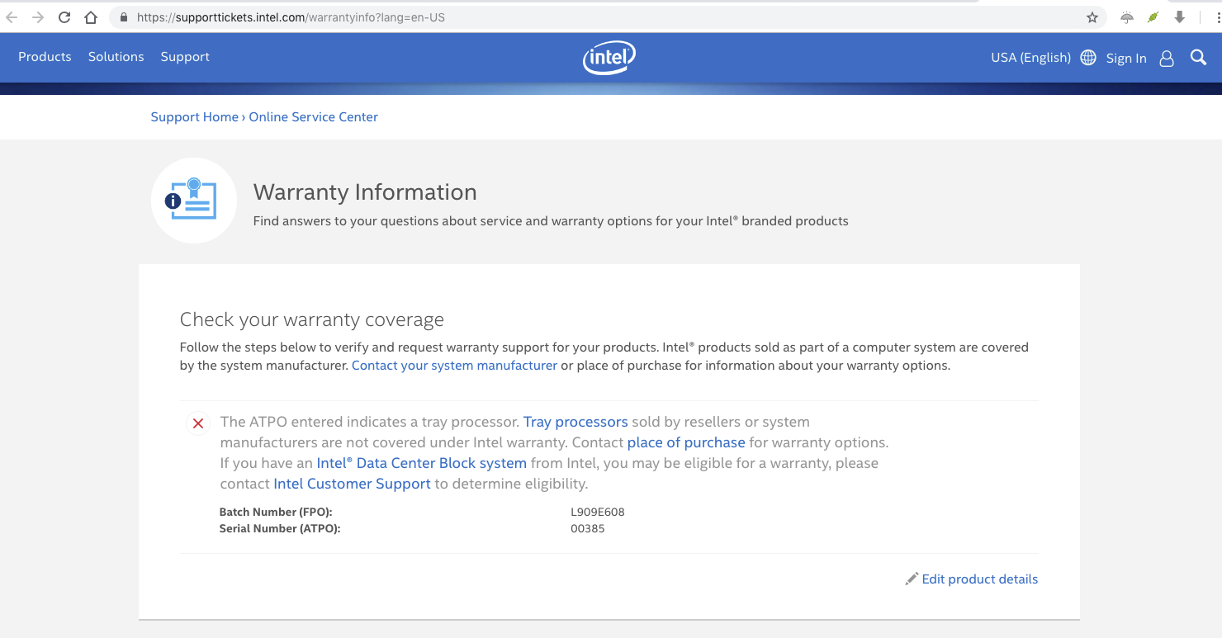Click the padlock site security icon

click(x=124, y=17)
